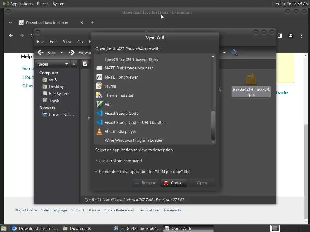Choose Visual Studio Code icon
Image resolution: width=310 pixels, height=232 pixels.
(99, 113)
